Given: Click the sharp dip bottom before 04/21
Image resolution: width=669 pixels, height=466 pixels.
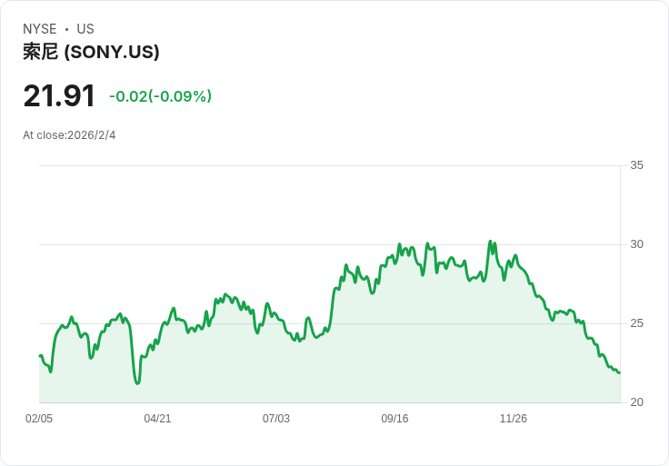Looking at the screenshot, I should click(137, 383).
